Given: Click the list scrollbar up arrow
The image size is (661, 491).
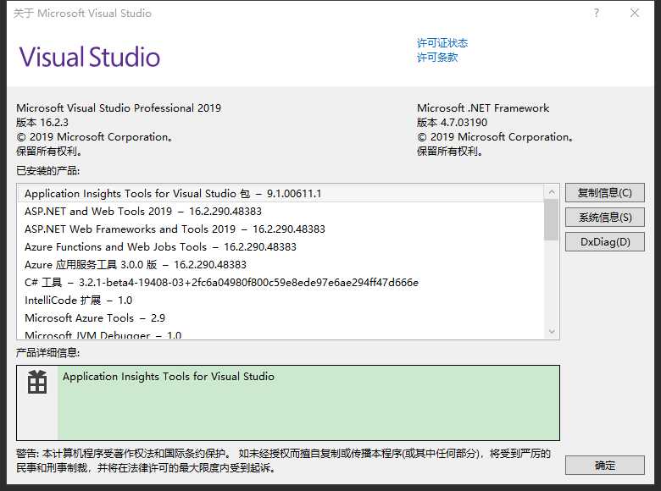Looking at the screenshot, I should pyautogui.click(x=552, y=192).
